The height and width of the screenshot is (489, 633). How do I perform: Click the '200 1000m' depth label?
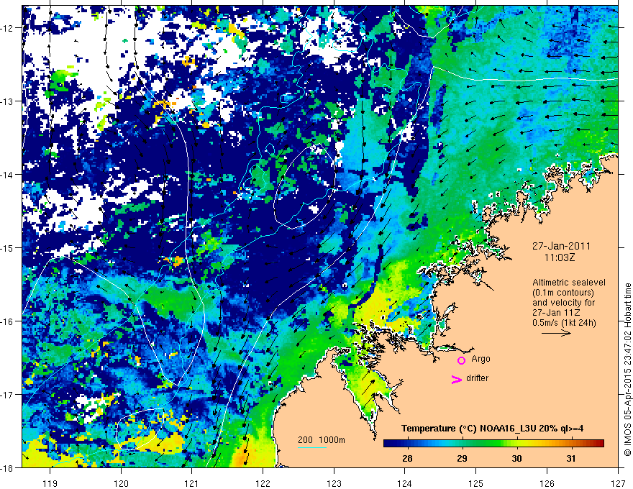click(x=322, y=440)
